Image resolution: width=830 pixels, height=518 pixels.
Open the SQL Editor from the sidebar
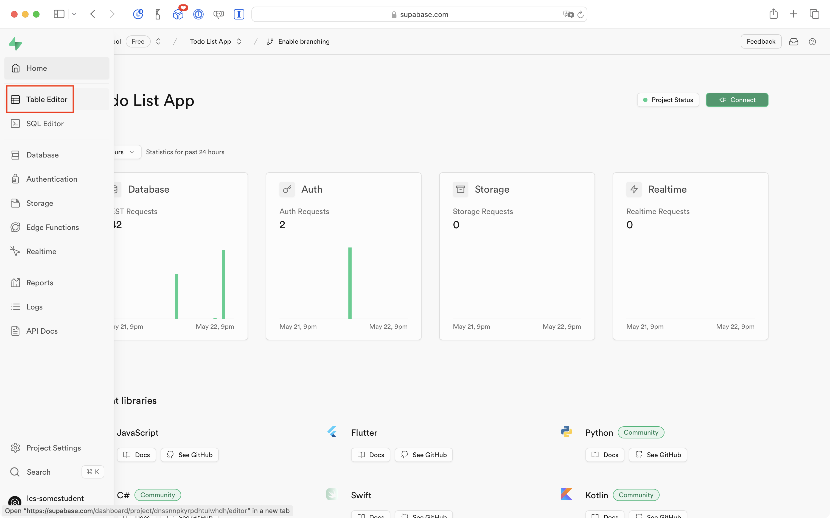pos(44,124)
